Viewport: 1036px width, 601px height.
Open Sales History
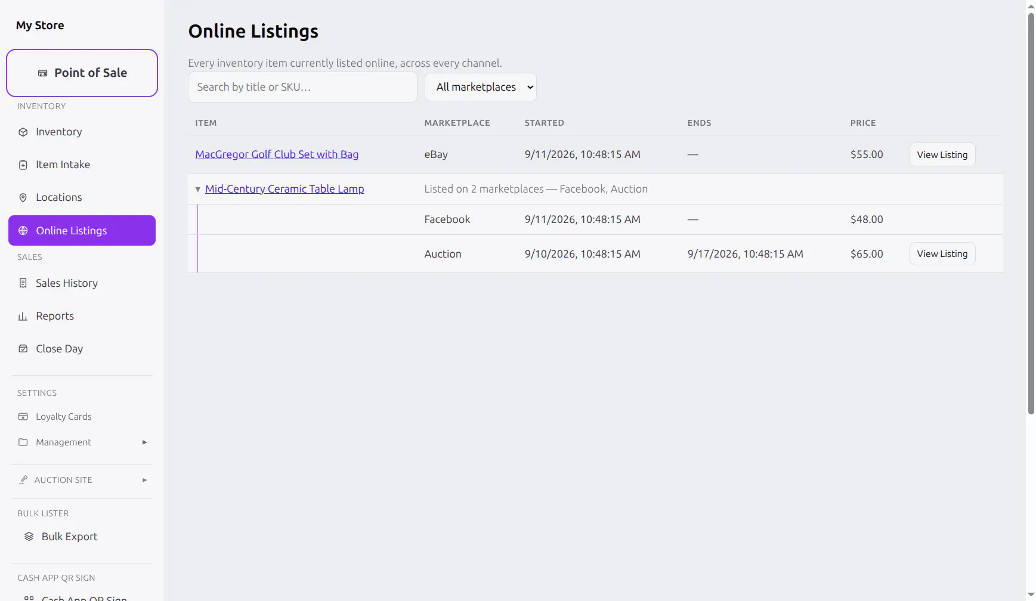(x=82, y=283)
